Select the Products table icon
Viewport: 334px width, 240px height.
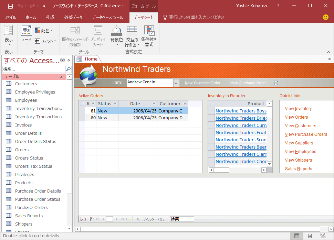point(9,183)
